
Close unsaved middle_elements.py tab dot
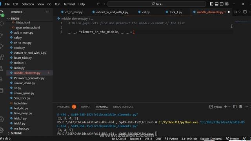click(229, 12)
